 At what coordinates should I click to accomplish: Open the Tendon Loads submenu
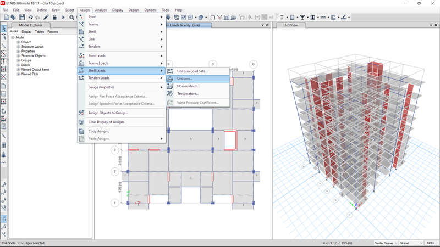pos(122,78)
